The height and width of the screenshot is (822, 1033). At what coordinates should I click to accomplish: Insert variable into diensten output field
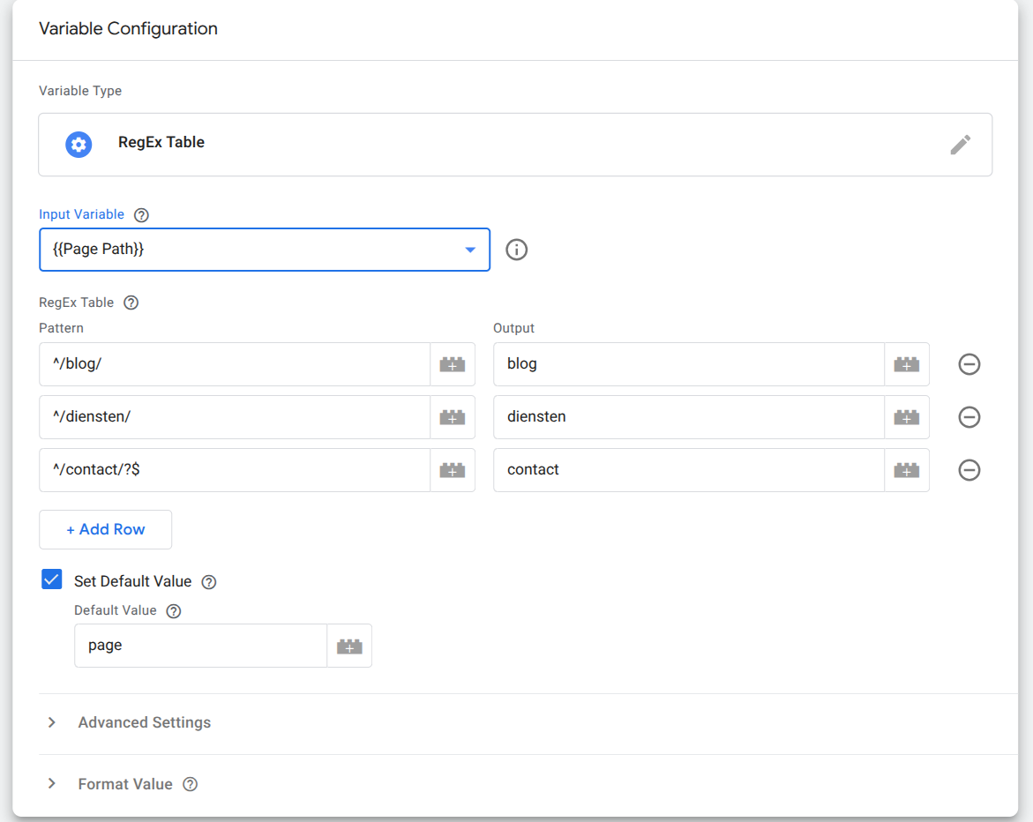[x=907, y=417]
